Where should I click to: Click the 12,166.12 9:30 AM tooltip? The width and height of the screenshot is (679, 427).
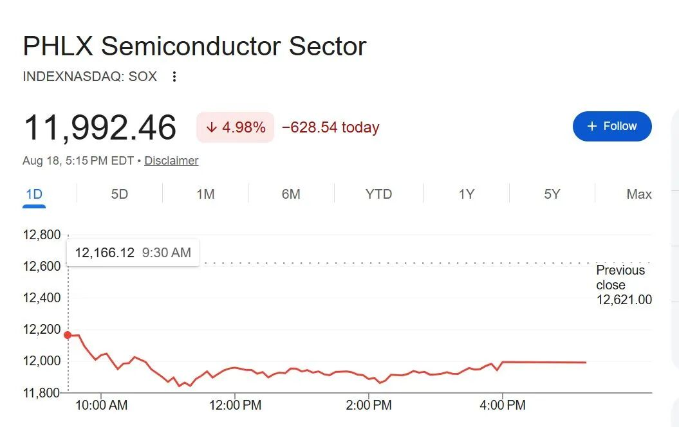click(133, 253)
